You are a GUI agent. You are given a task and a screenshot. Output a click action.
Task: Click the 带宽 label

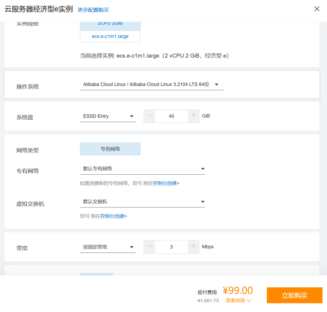22,248
